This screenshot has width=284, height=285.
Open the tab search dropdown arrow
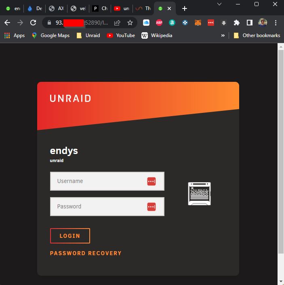[x=219, y=4]
